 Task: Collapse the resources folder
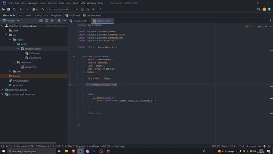[x=14, y=62]
